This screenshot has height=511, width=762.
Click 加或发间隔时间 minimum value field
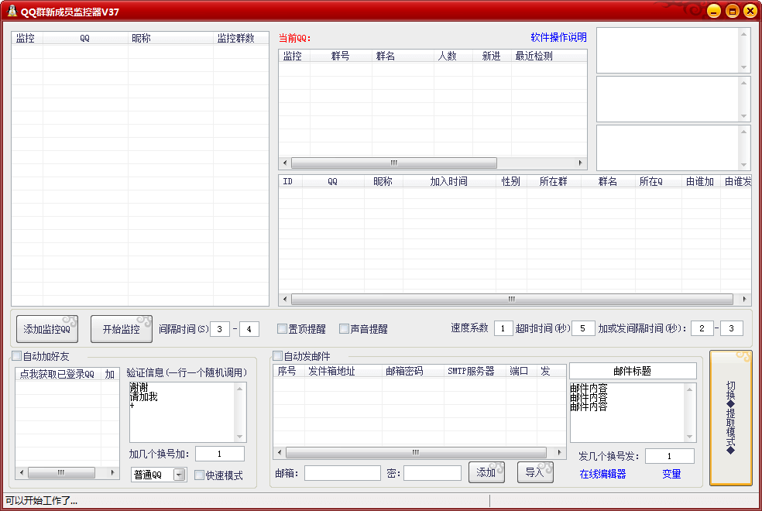point(702,328)
